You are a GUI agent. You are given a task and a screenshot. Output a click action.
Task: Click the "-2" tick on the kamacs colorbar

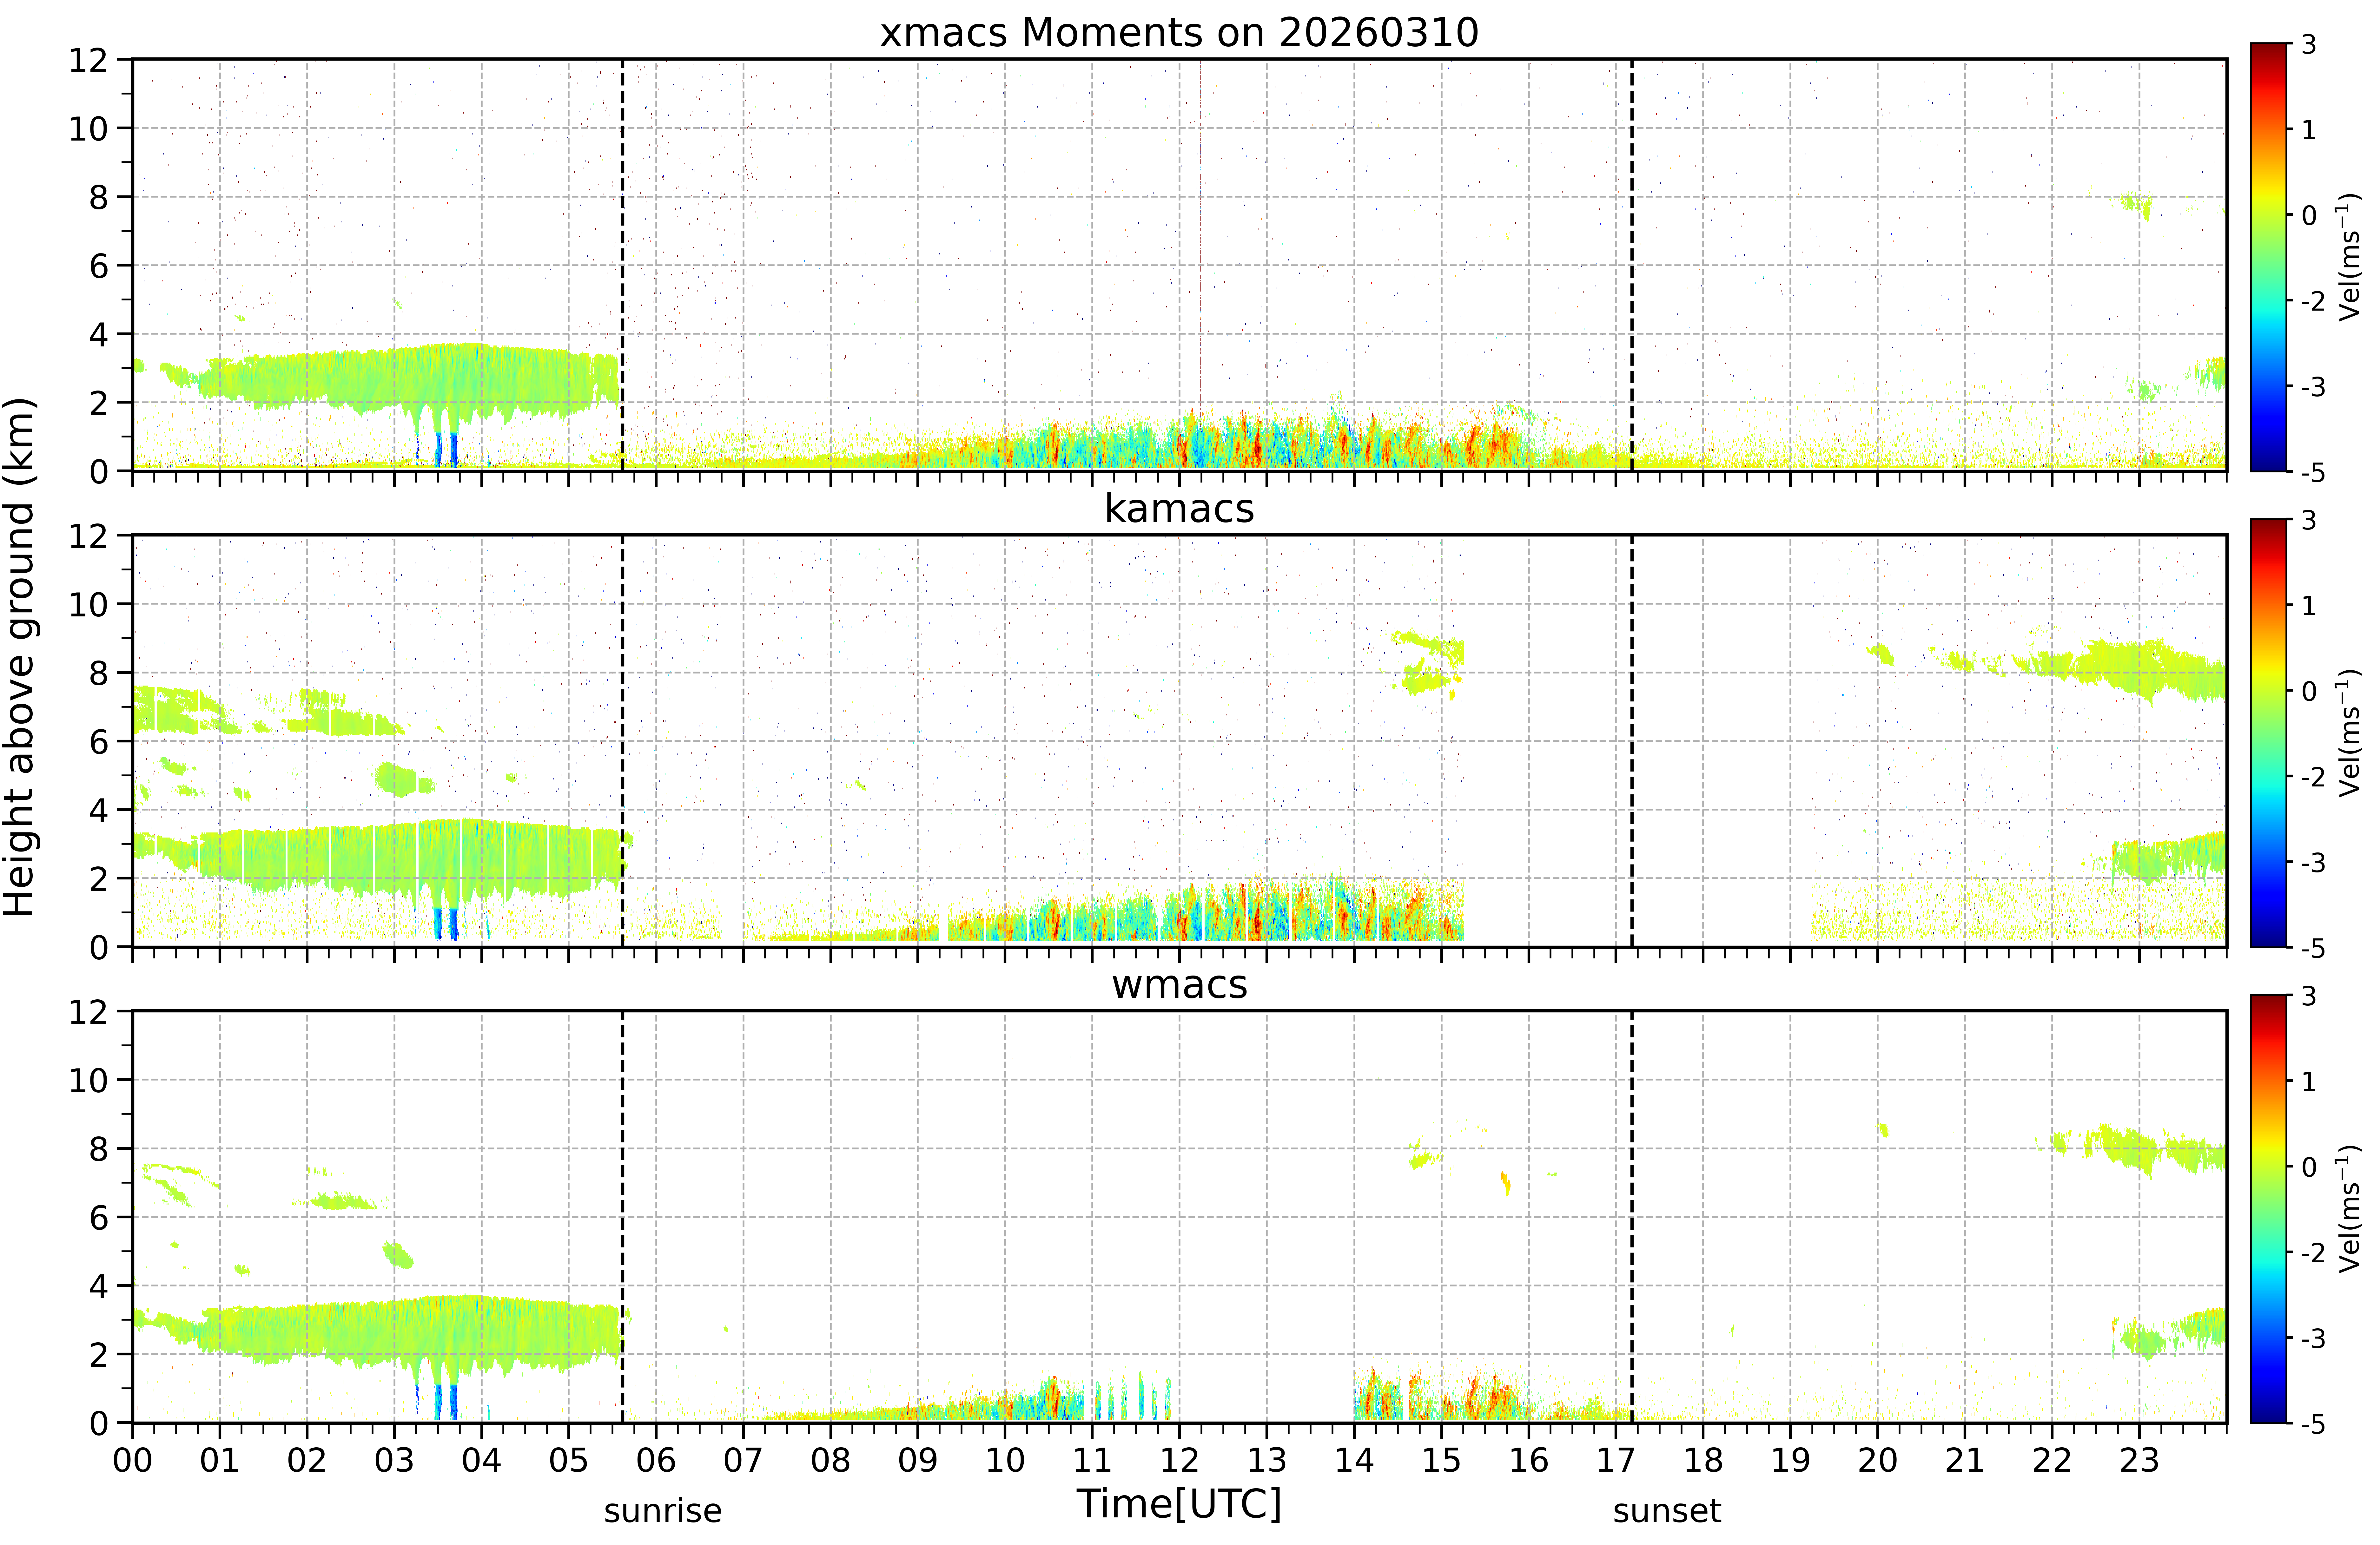click(x=2313, y=777)
